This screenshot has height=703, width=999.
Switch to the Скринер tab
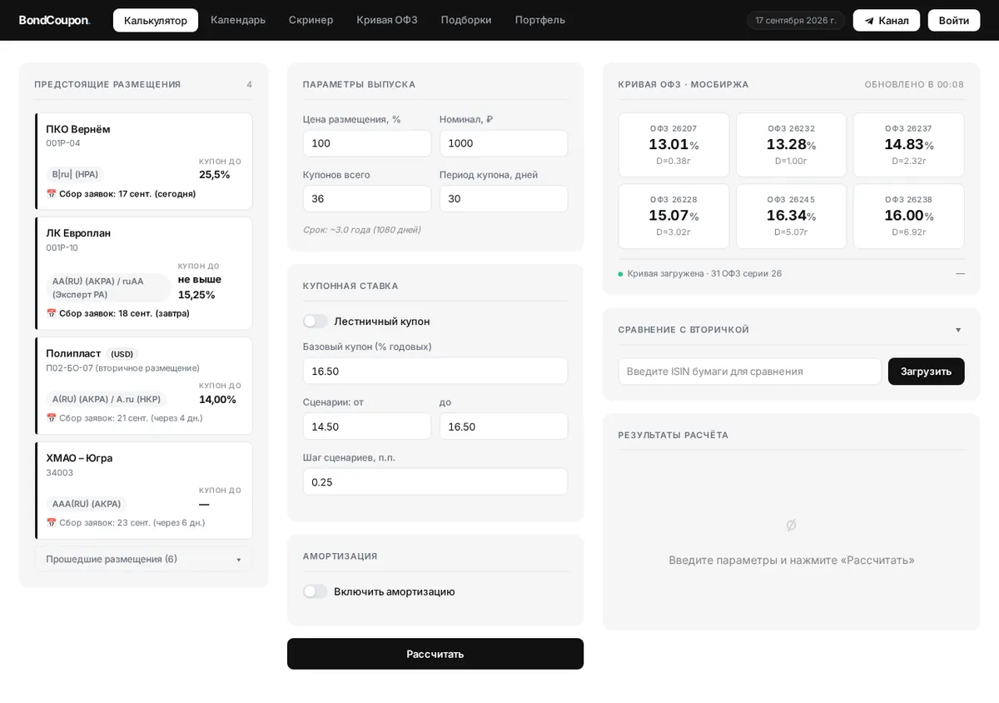311,20
